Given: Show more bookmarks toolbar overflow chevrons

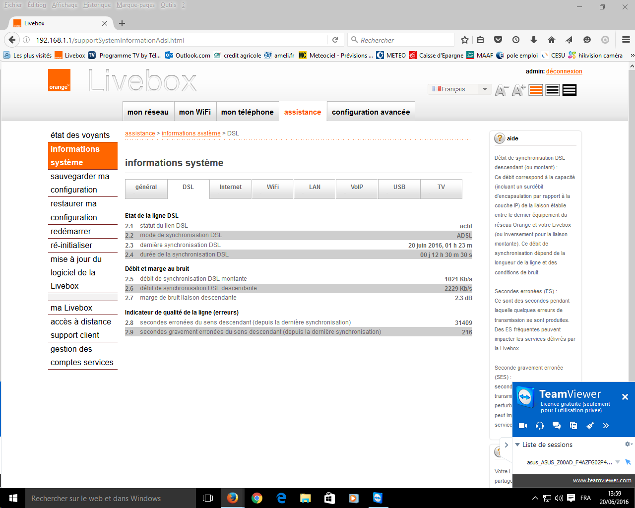Looking at the screenshot, I should click(x=632, y=55).
